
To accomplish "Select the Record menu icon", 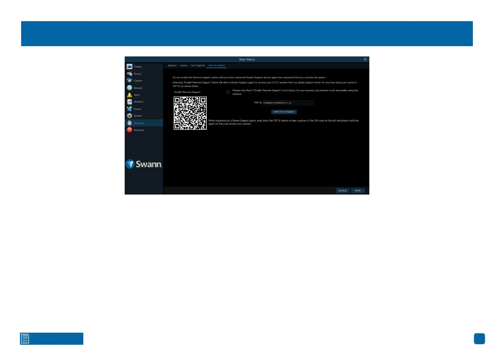I will [x=129, y=74].
